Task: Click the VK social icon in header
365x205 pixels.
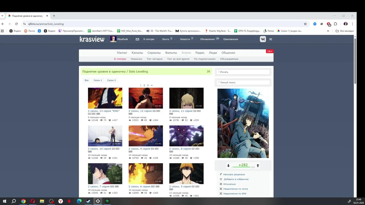Action: coord(263,39)
